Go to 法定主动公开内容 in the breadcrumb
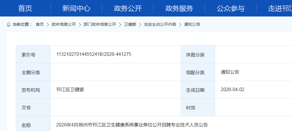Viewport: 292px width, 131px height. pyautogui.click(x=160, y=24)
